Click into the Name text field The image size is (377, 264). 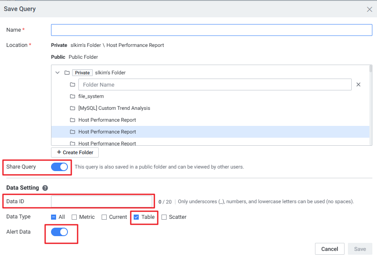click(x=211, y=30)
